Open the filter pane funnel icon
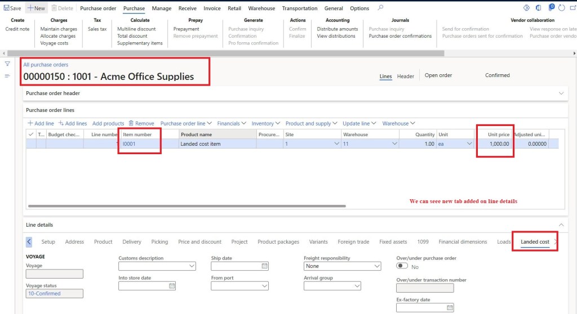Image resolution: width=577 pixels, height=314 pixels. pos(7,64)
